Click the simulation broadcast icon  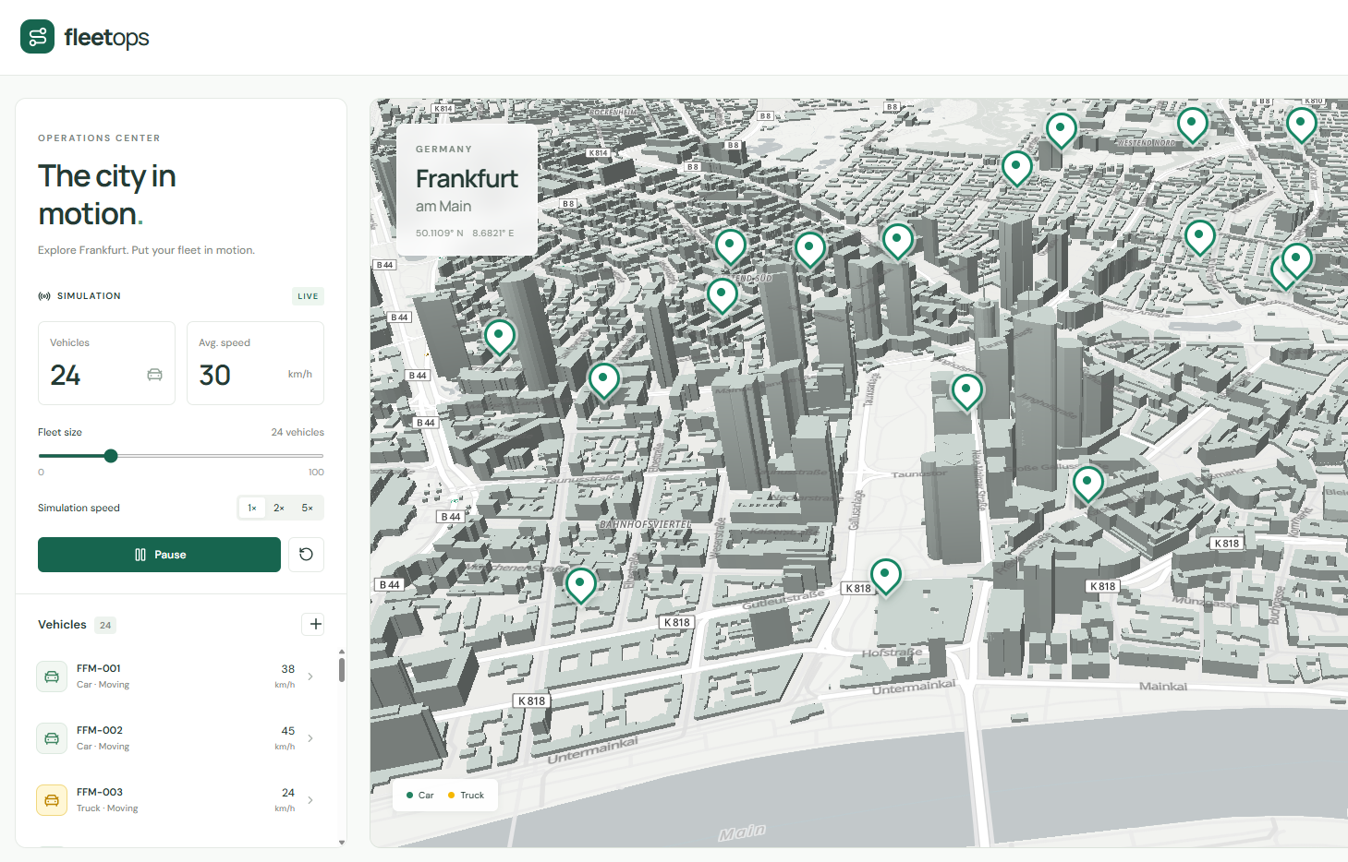(44, 296)
